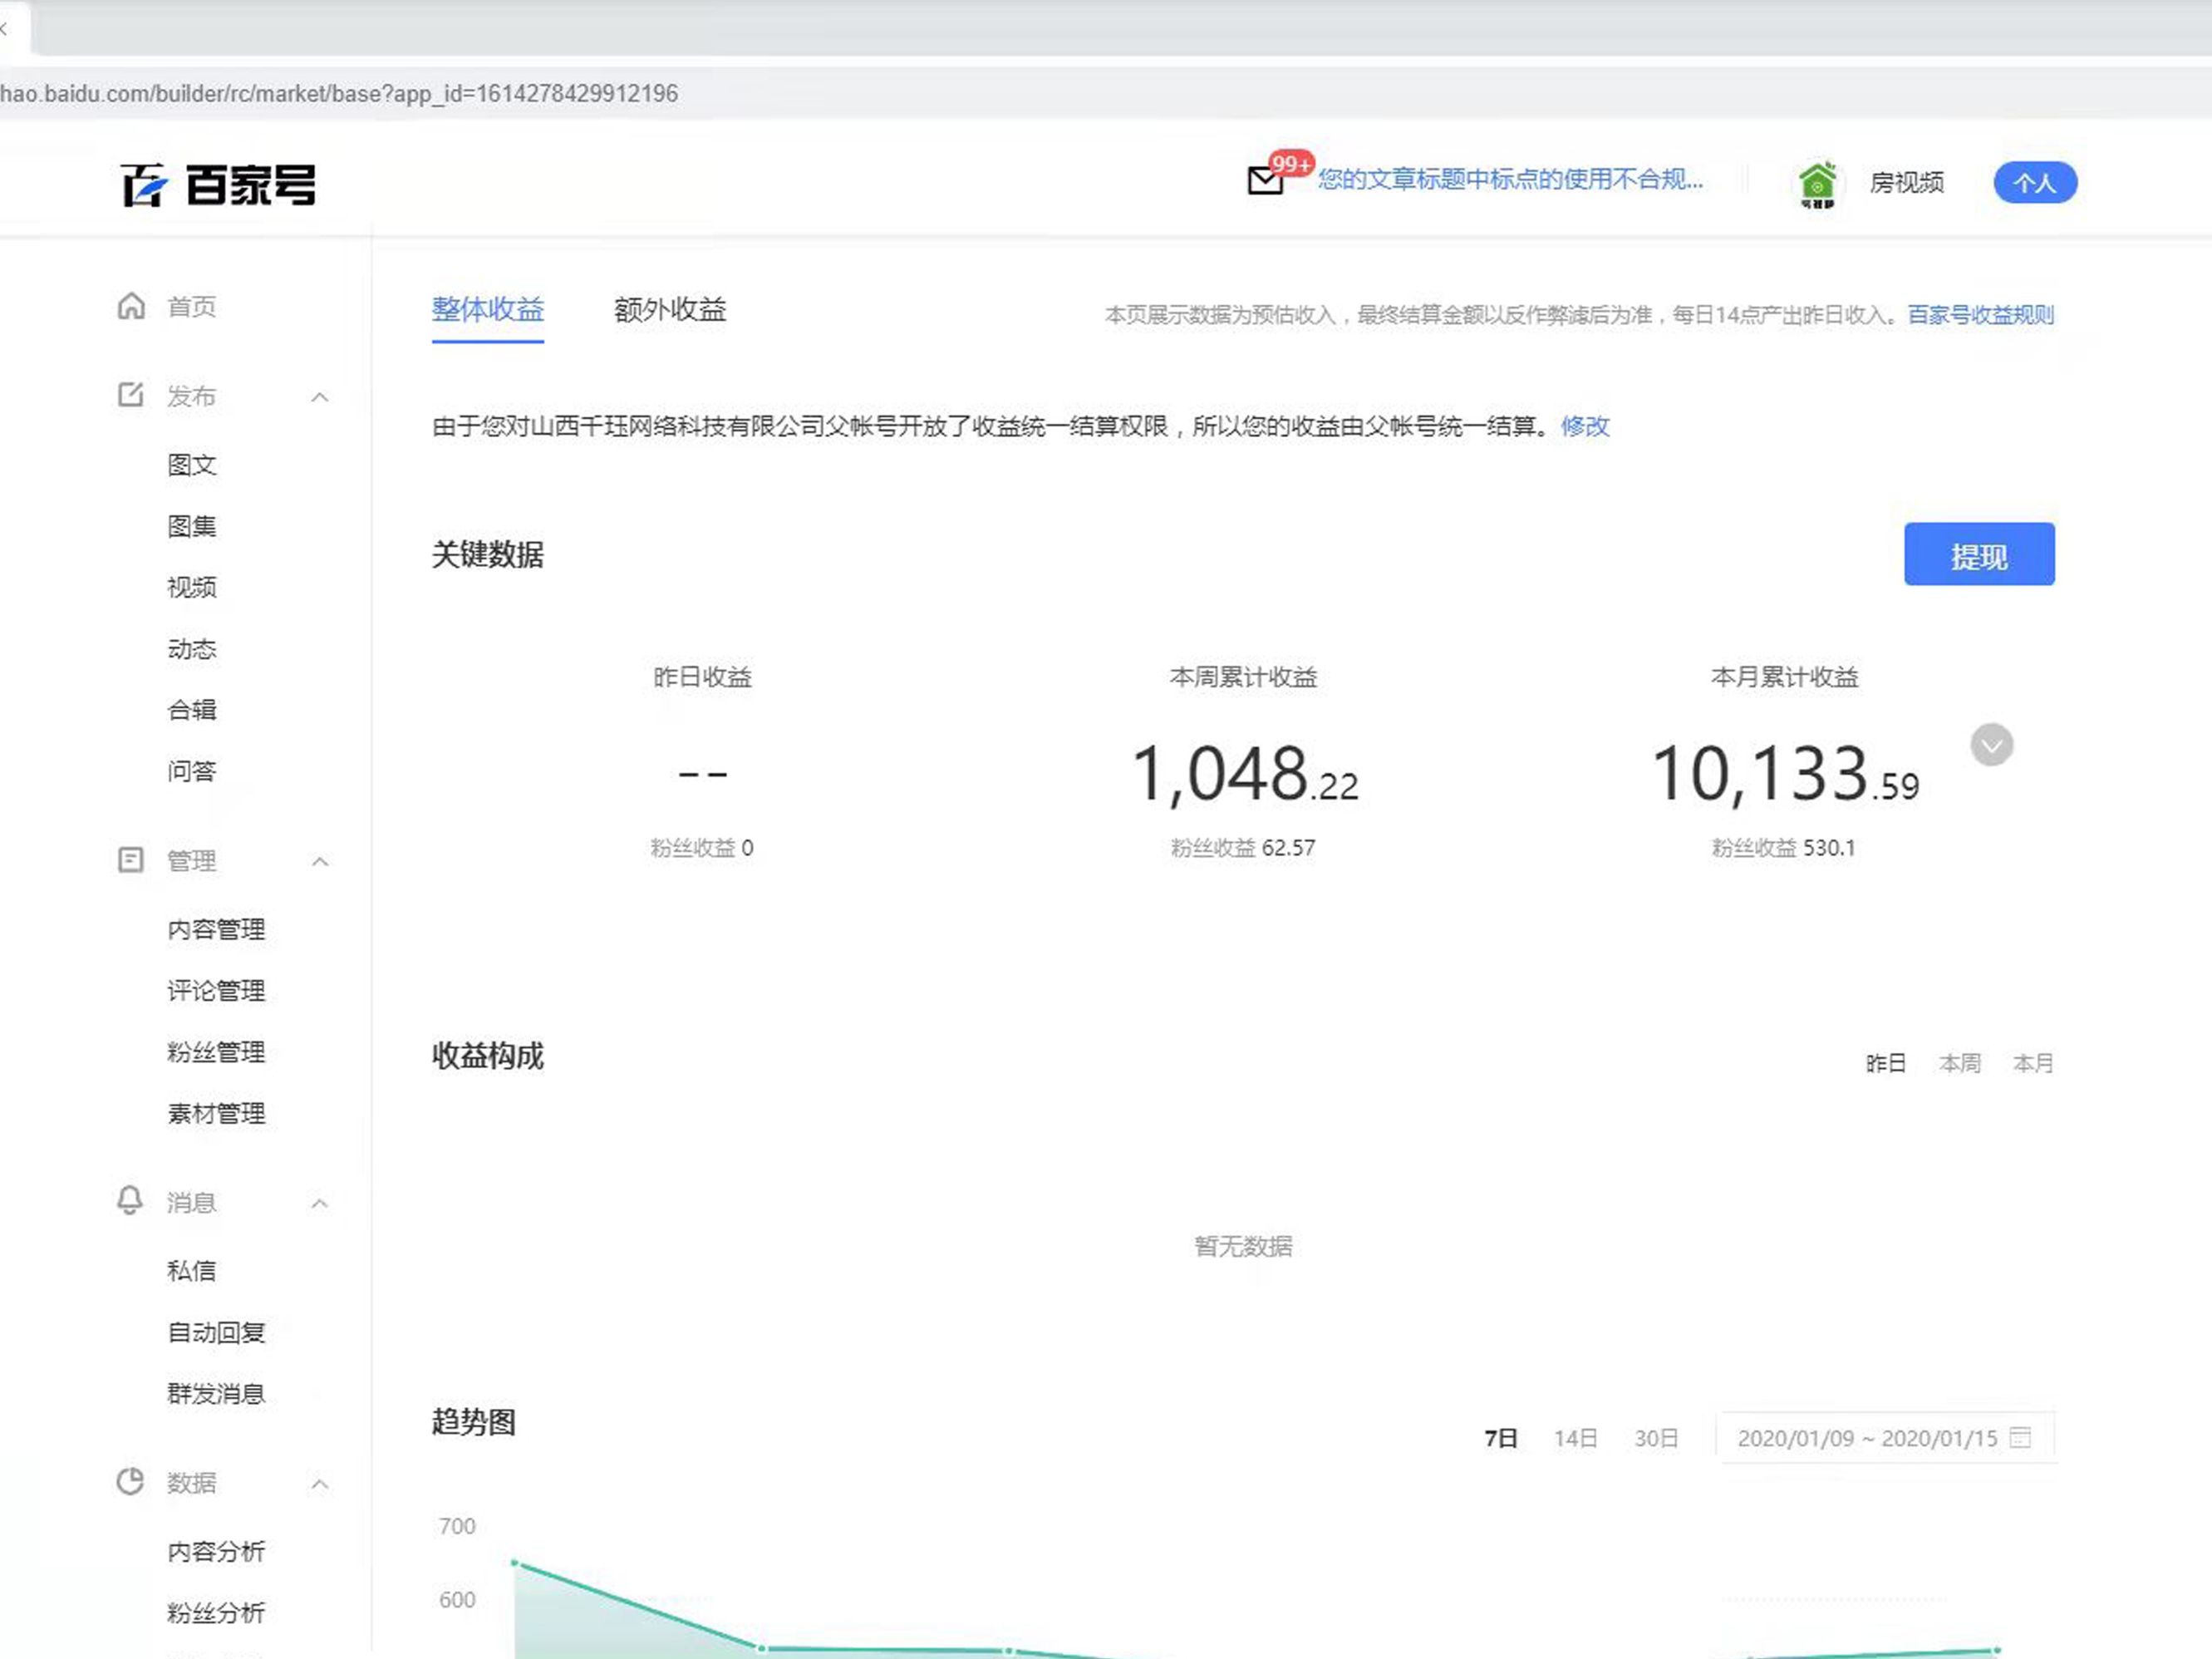This screenshot has width=2212, height=1659.
Task: Click the 发布 publish icon in sidebar
Action: [131, 395]
